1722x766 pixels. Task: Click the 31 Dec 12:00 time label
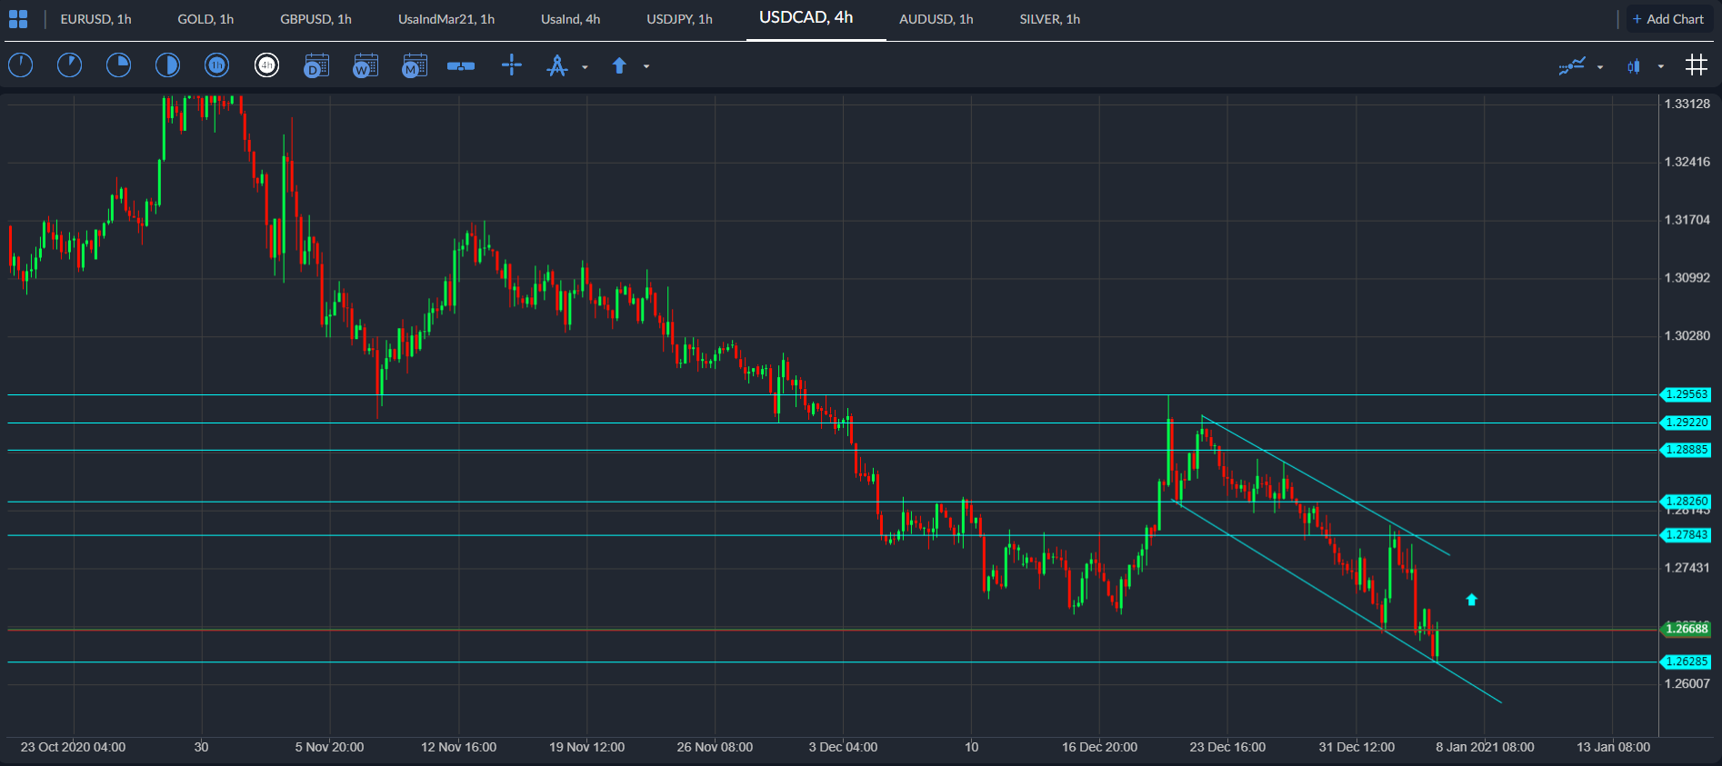(x=1357, y=747)
